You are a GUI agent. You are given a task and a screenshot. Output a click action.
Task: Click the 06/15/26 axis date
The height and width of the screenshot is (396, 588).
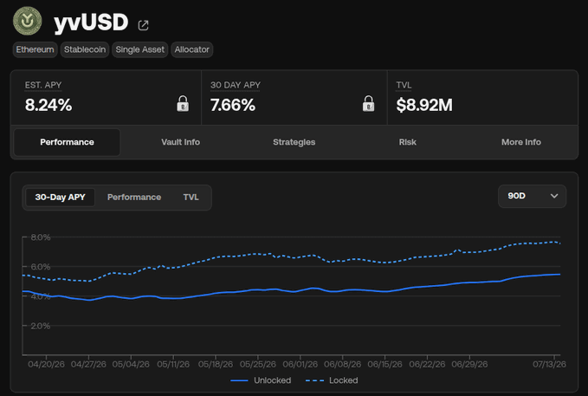(384, 364)
